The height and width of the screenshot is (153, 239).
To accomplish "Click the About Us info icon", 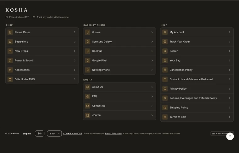I will (x=87, y=87).
